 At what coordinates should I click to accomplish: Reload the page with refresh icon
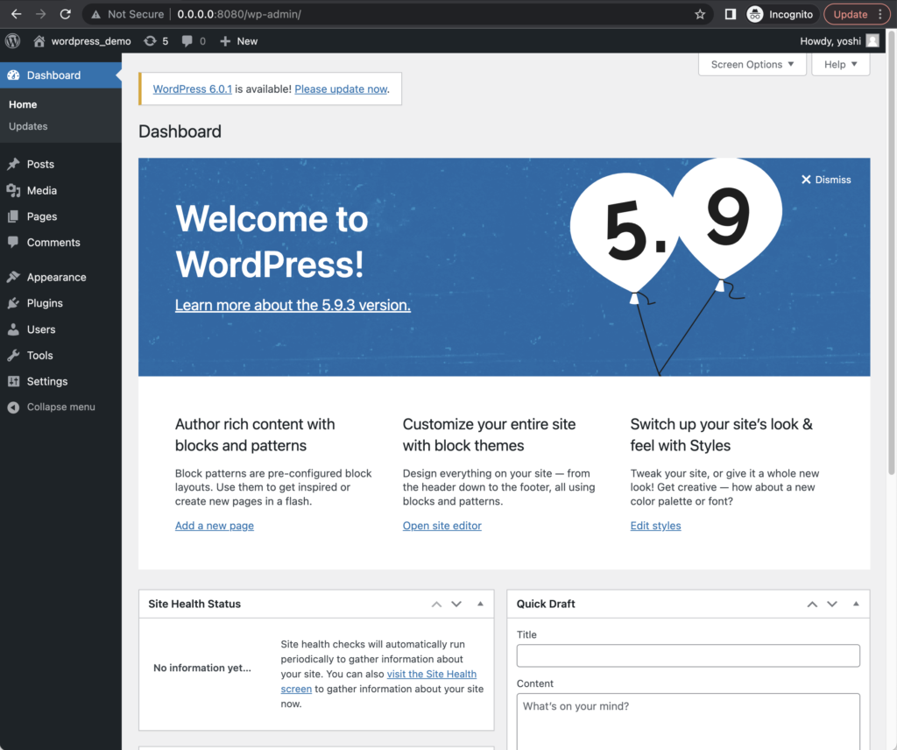coord(65,14)
